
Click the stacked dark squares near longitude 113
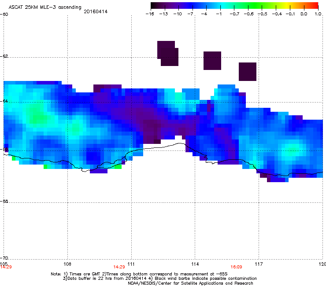point(168,53)
